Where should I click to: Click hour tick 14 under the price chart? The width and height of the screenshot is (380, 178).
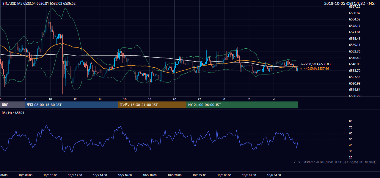(x=100, y=99)
